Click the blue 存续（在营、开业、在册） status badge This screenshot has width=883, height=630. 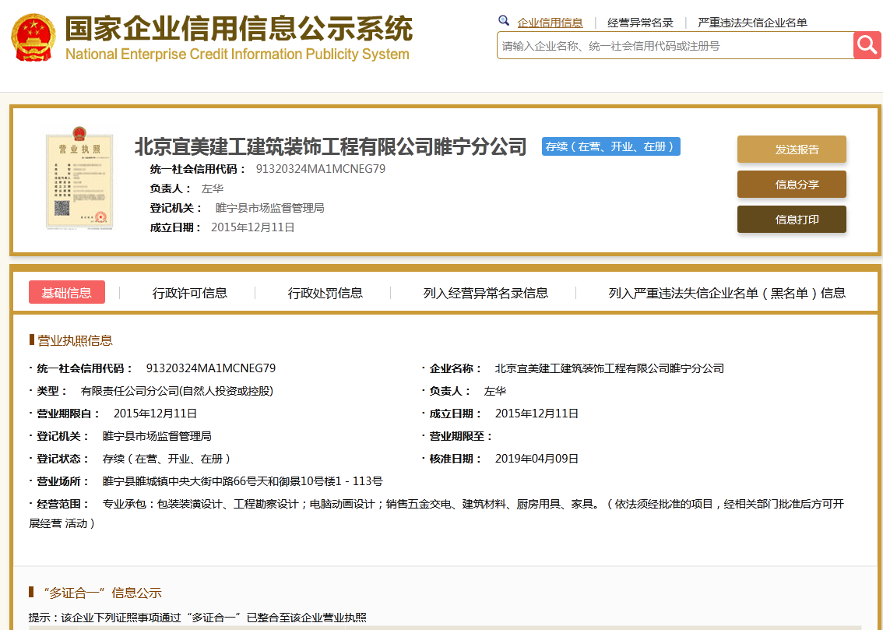(611, 146)
